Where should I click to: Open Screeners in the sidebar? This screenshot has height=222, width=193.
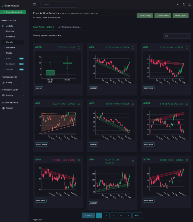coord(11,37)
